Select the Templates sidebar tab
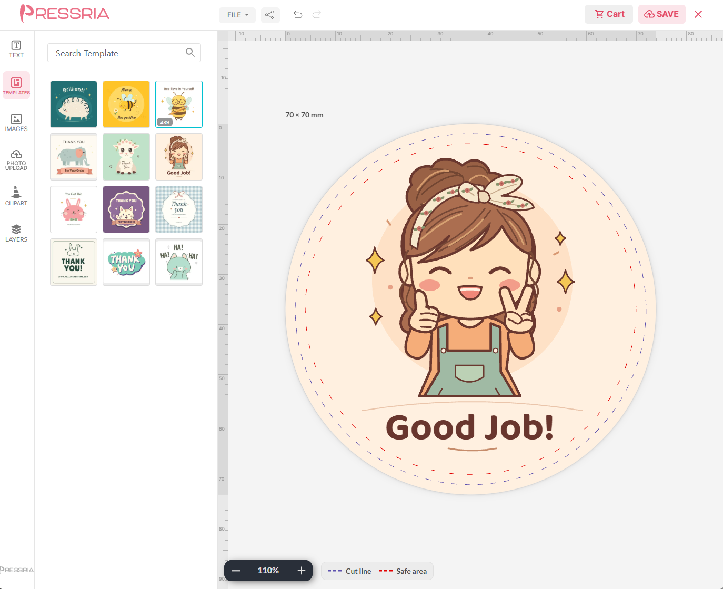 click(x=16, y=85)
